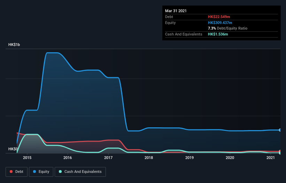Select the red Debt endpoint marker
Screen dimensions: 286x183
pos(280,151)
